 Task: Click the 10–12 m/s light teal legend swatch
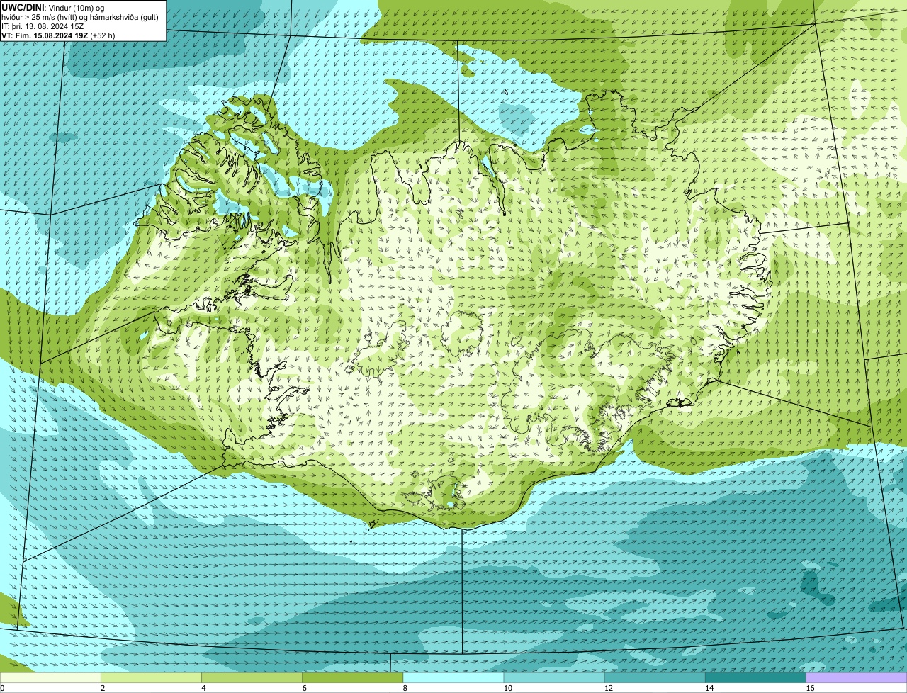(x=554, y=677)
